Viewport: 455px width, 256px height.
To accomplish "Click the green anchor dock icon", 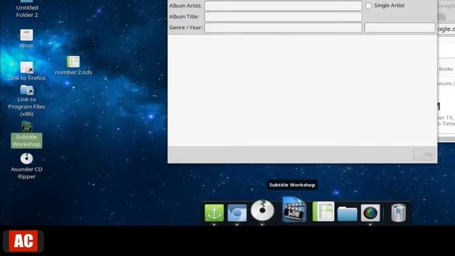I will [214, 213].
